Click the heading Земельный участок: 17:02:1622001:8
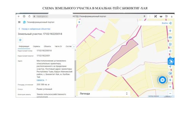The image size is (190, 134). click(40, 34)
